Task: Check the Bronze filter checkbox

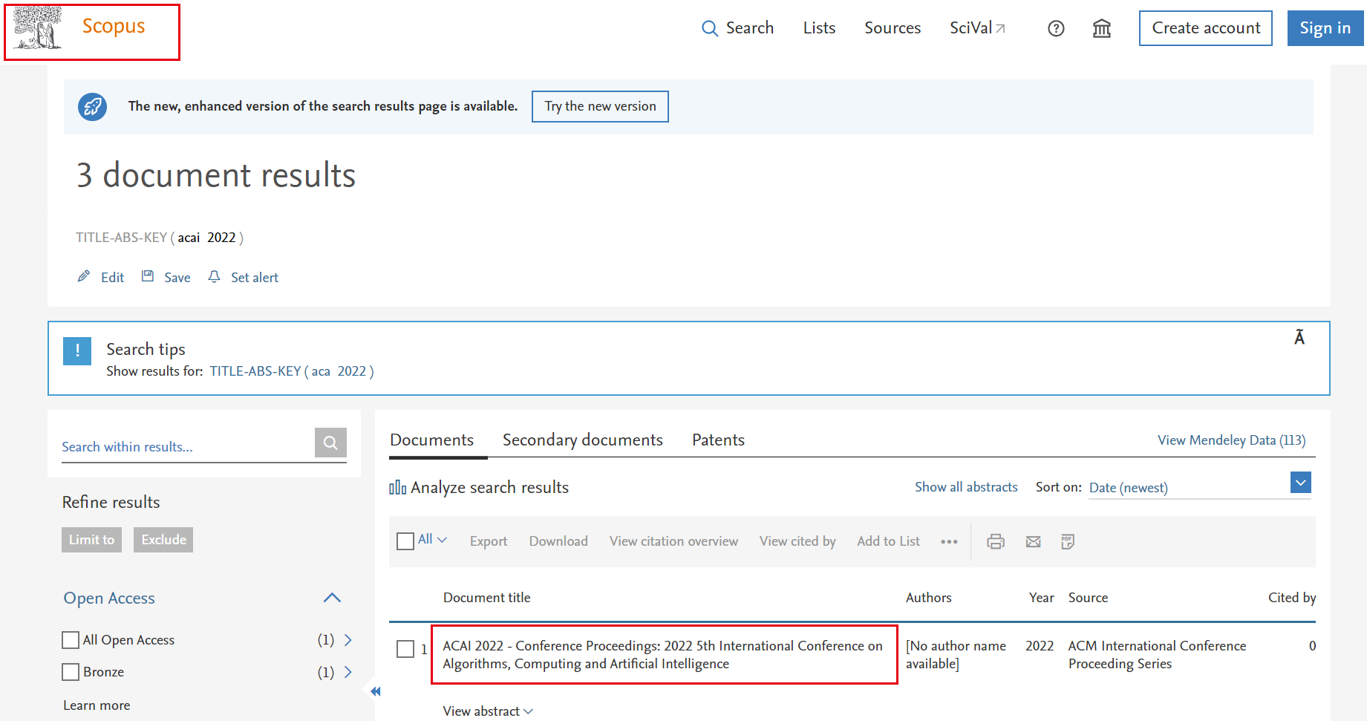Action: point(71,672)
